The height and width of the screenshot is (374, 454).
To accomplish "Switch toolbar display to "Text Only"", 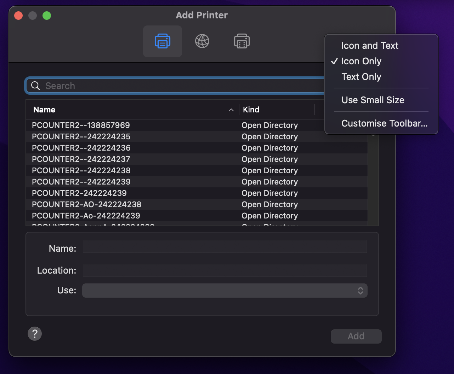I will [x=361, y=77].
